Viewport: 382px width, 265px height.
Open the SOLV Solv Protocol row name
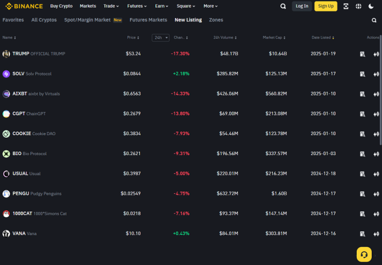(x=32, y=74)
